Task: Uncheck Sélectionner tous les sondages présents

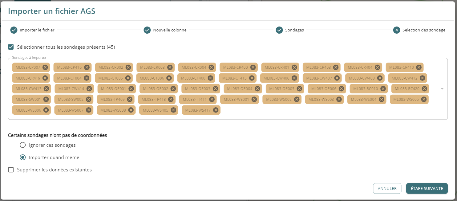Action: pos(11,47)
